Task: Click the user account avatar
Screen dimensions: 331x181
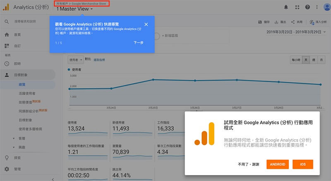Action: point(327,7)
